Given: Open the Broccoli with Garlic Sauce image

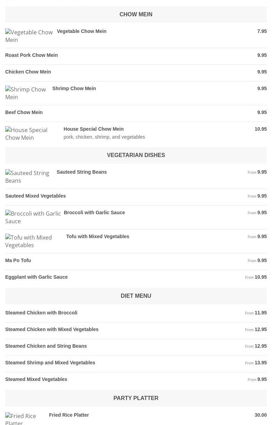Looking at the screenshot, I should pyautogui.click(x=33, y=217).
